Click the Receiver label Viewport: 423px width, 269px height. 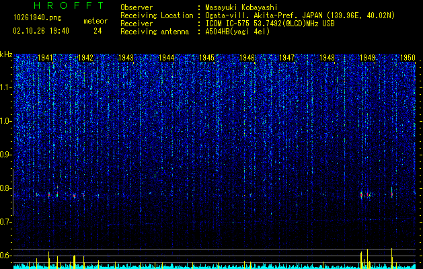pyautogui.click(x=137, y=24)
